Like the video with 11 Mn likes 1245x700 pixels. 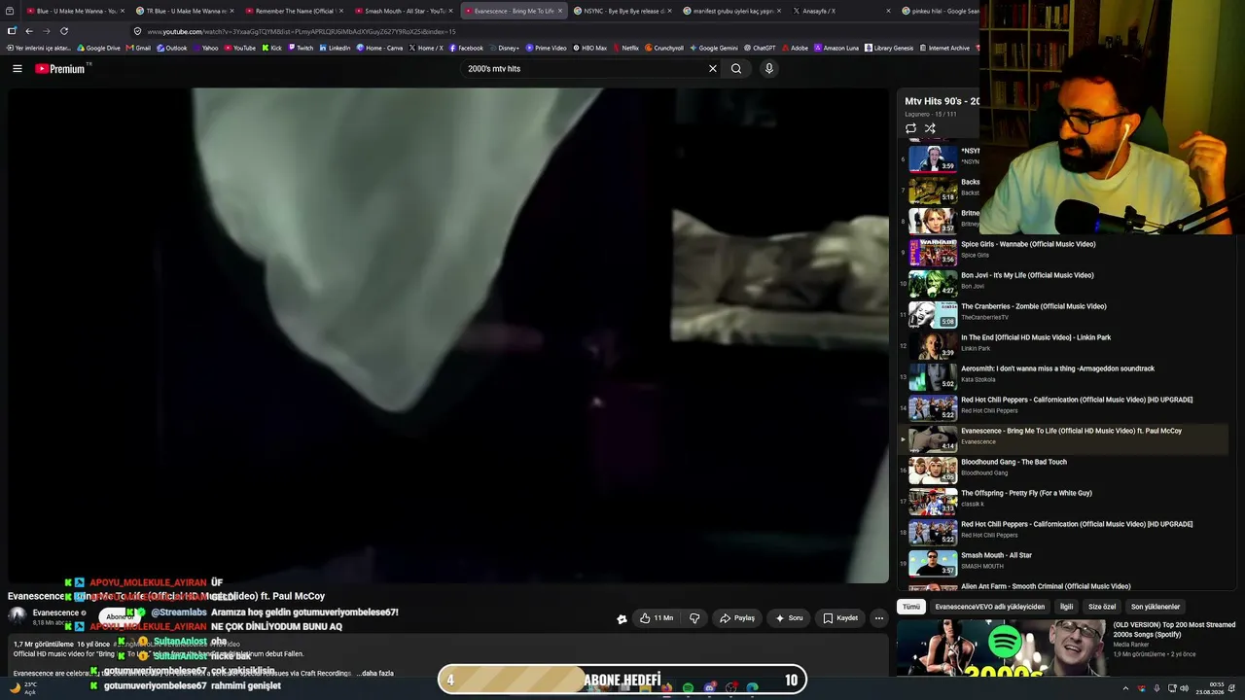pos(656,618)
